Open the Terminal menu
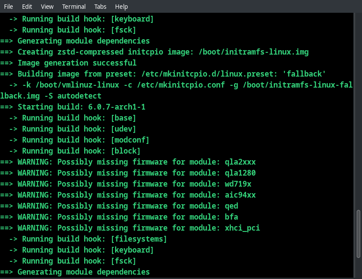The width and height of the screenshot is (362, 279). tap(74, 6)
